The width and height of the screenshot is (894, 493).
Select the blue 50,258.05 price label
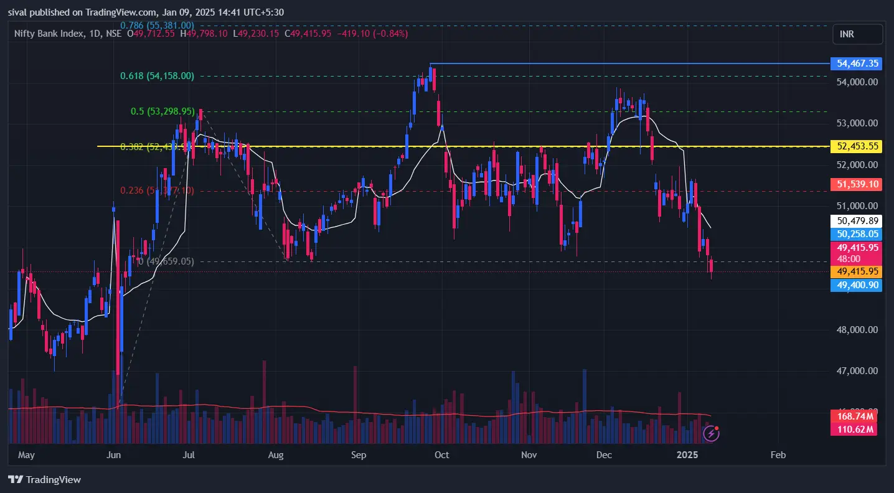857,234
